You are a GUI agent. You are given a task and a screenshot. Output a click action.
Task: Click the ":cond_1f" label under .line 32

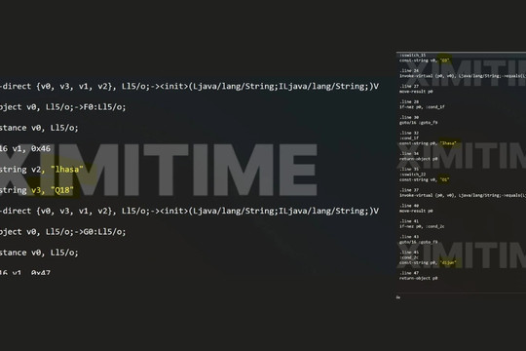coord(409,138)
